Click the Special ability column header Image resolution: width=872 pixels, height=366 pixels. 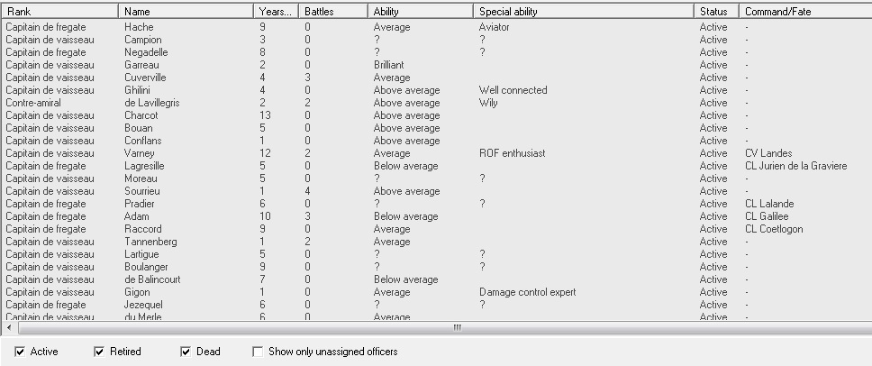tap(584, 11)
